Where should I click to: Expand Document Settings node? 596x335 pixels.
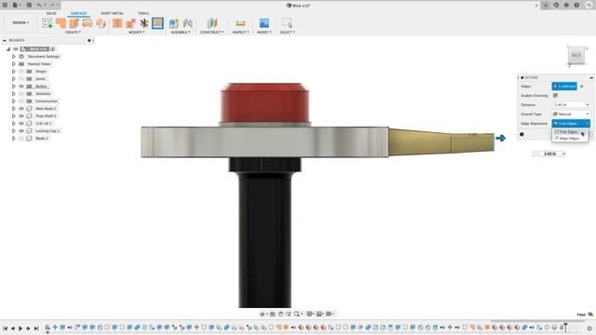click(x=14, y=56)
